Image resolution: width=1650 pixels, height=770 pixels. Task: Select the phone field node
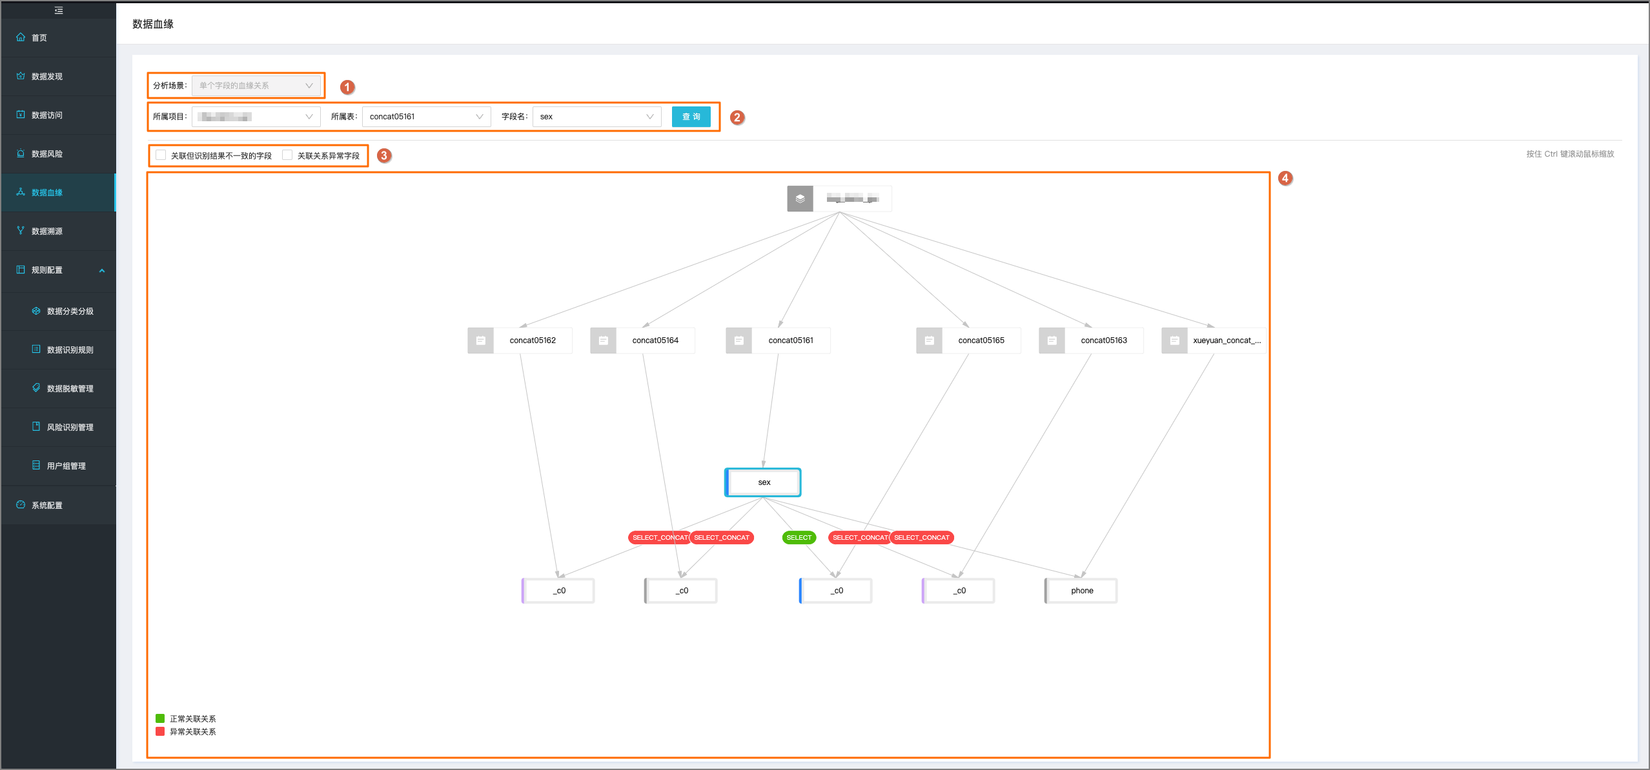pyautogui.click(x=1081, y=591)
